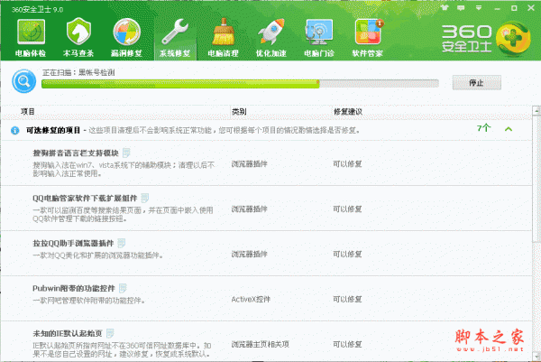This screenshot has height=362, width=541.
Task: Click 可以修复 in the 拉拉QQ助手 row
Action: [x=347, y=255]
